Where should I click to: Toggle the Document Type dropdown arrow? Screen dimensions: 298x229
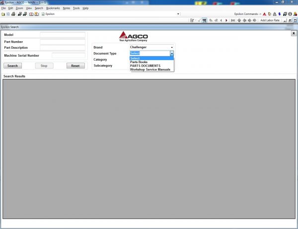pos(172,54)
